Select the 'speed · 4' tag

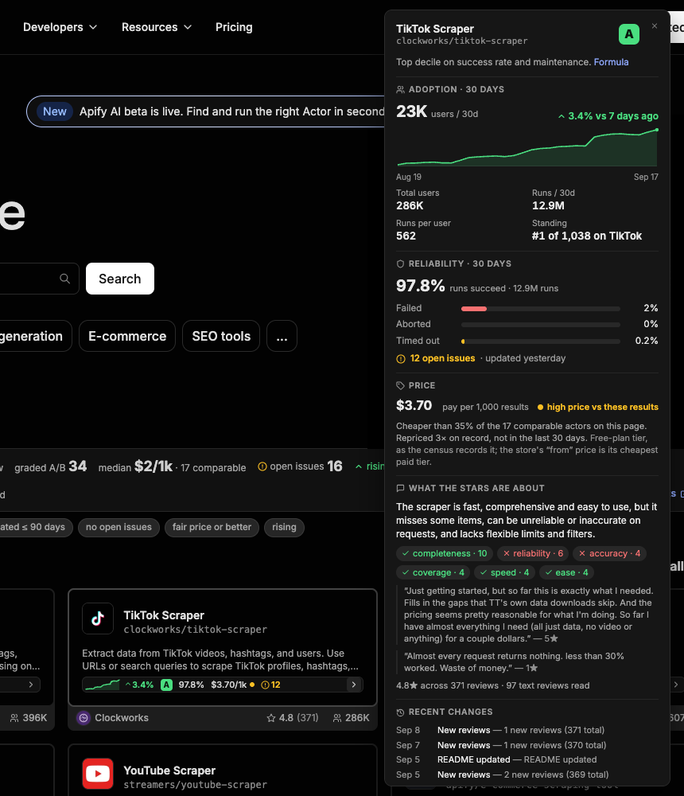[504, 572]
